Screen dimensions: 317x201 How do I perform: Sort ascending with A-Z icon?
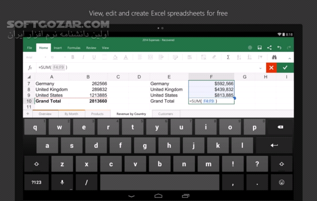pos(239,58)
